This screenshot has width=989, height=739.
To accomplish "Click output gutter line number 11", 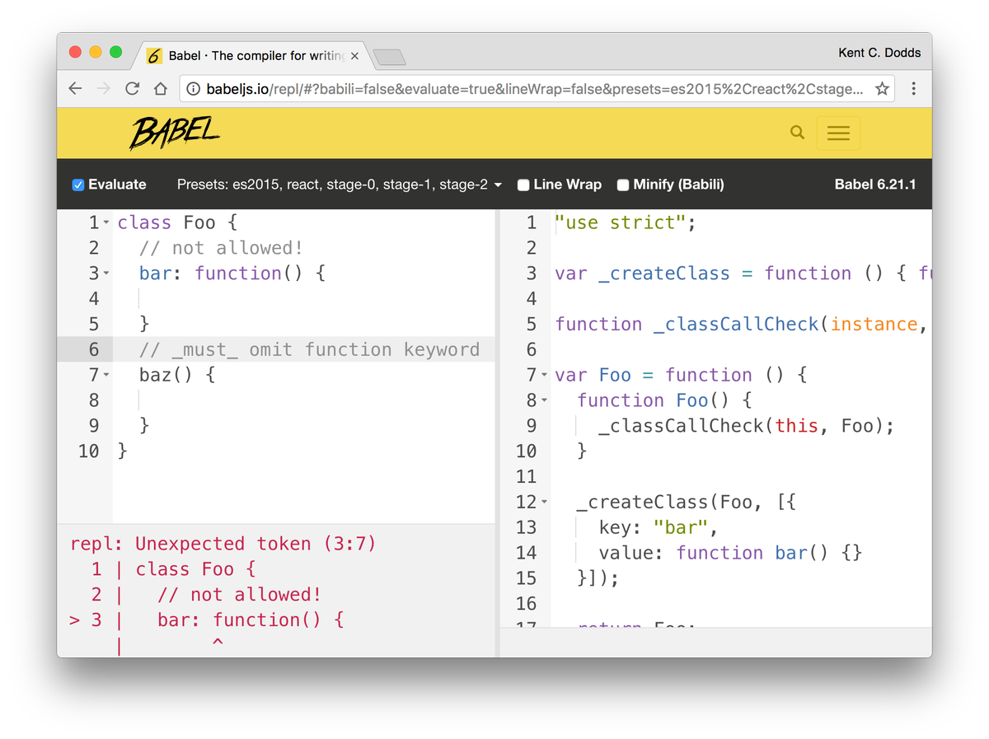I will (x=526, y=477).
